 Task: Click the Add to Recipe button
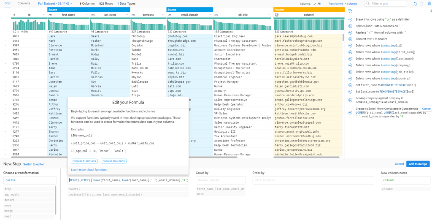click(418, 164)
